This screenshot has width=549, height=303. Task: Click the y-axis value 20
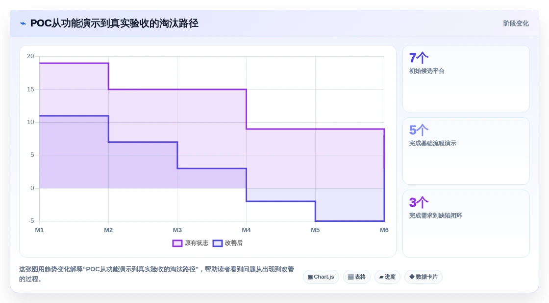point(30,56)
